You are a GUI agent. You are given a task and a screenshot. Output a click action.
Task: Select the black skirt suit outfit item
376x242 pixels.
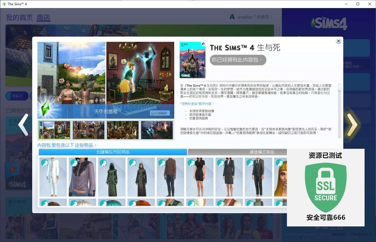(229, 177)
